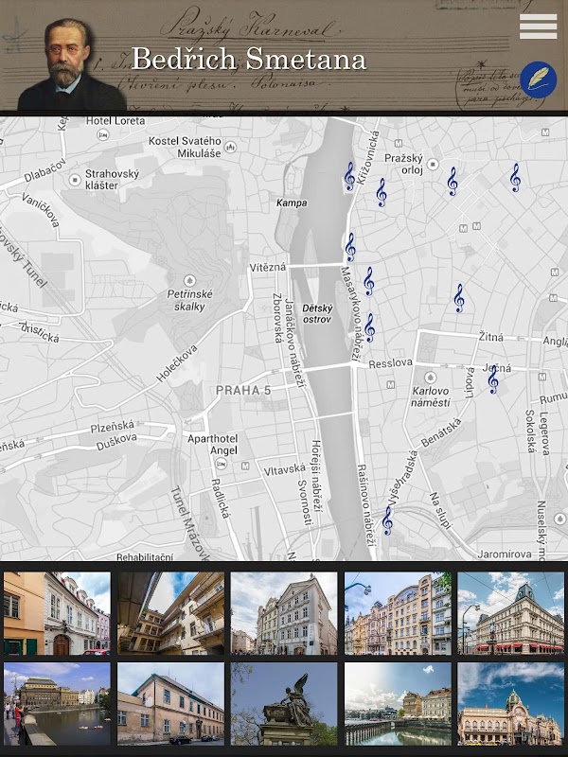The width and height of the screenshot is (568, 757).
Task: Tap treble clef marker at Vítězná bridge end
Action: [350, 247]
